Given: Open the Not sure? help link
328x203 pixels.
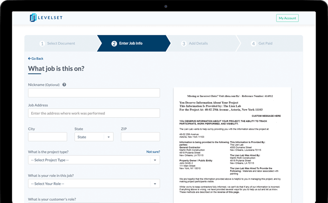Looking at the screenshot, I should (x=153, y=152).
